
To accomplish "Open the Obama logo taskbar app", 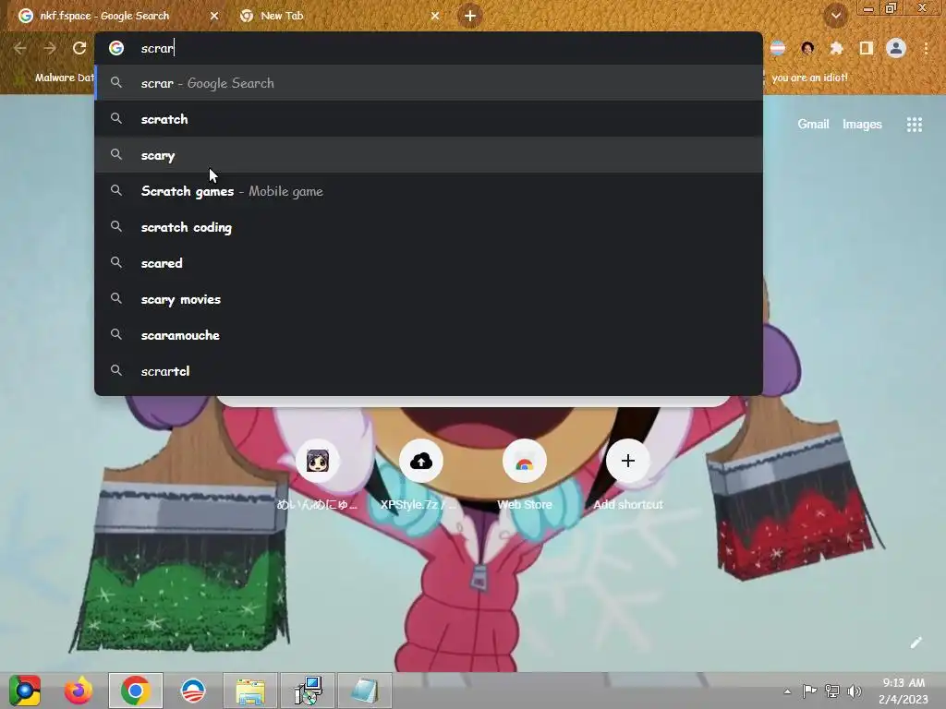I will point(193,691).
